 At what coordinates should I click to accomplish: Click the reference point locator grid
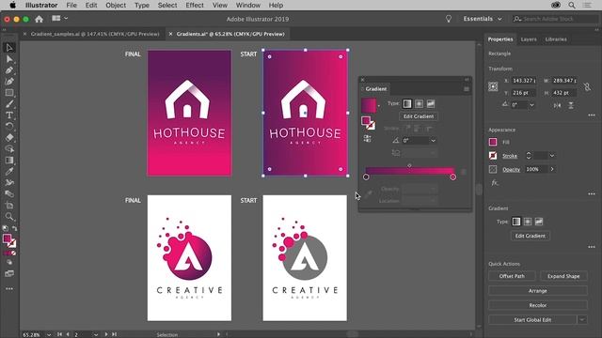(493, 86)
